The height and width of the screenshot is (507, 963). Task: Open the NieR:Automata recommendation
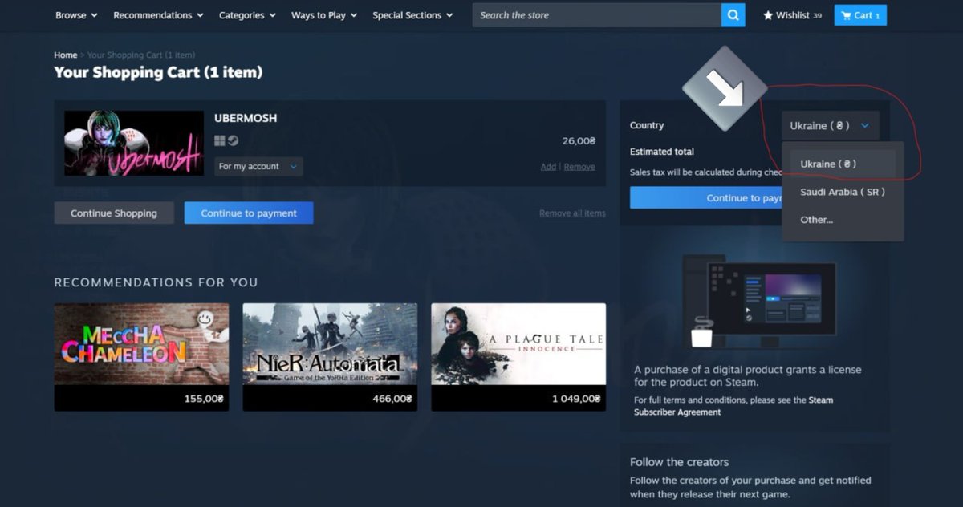point(330,357)
